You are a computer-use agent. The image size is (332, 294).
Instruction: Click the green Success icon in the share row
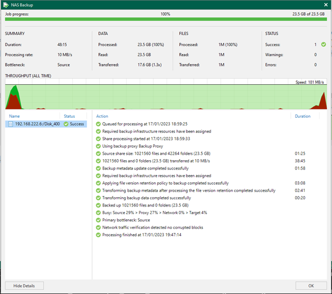click(x=66, y=124)
